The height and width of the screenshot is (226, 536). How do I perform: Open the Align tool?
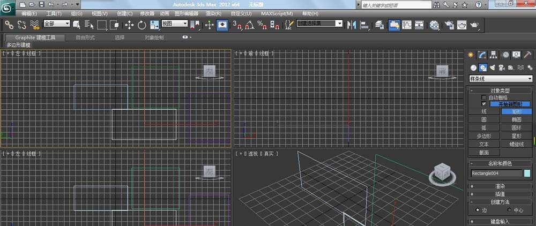[x=364, y=25]
